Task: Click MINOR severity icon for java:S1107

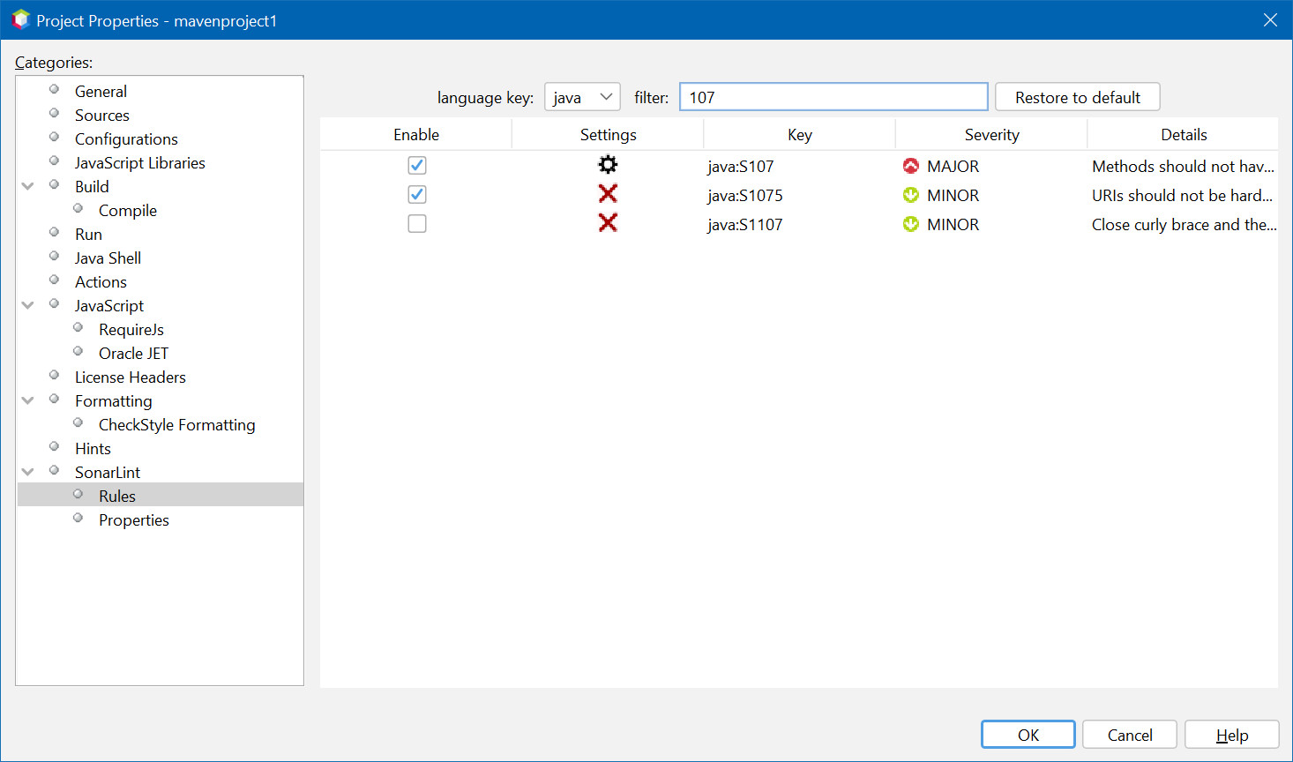Action: (911, 224)
